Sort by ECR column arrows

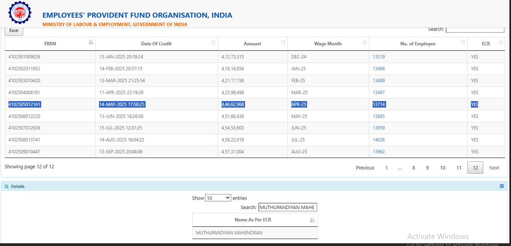[x=500, y=43]
